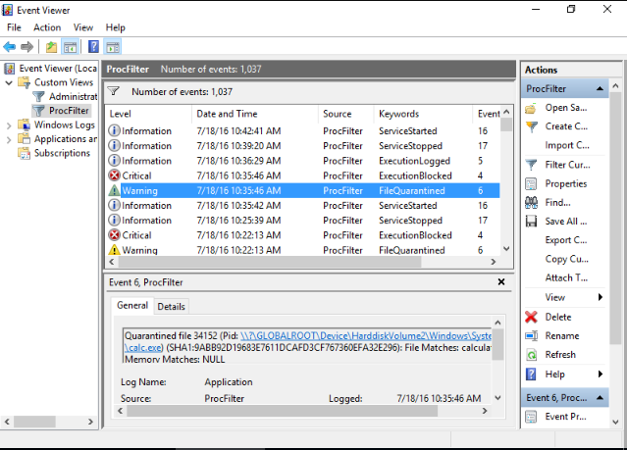The image size is (627, 450).
Task: Open the Action menu
Action: point(47,27)
